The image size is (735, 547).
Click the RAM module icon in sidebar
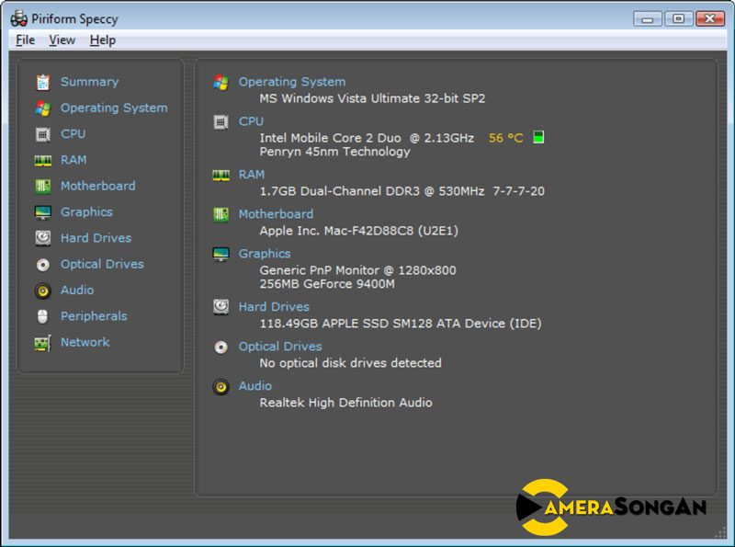tap(42, 160)
